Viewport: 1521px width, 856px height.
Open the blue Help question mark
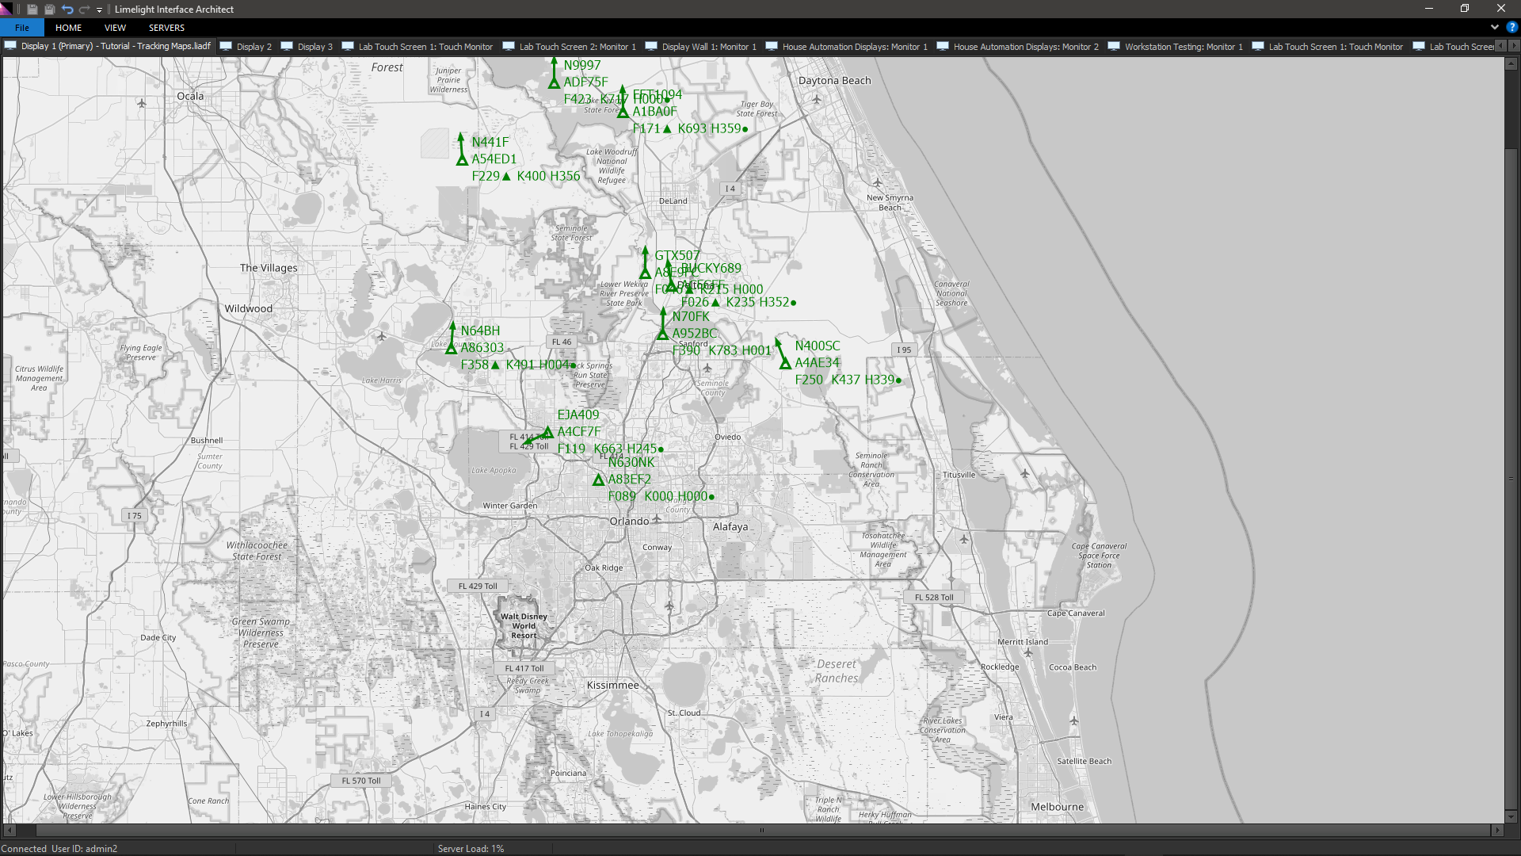[1512, 27]
